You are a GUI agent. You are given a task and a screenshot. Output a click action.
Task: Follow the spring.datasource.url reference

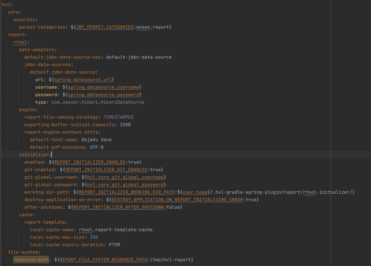point(83,80)
